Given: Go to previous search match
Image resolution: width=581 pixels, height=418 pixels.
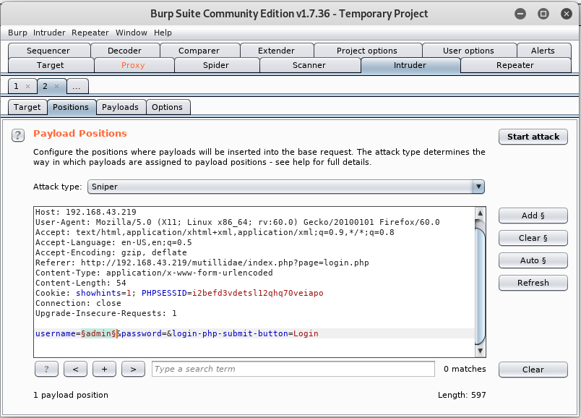Looking at the screenshot, I should (x=76, y=369).
